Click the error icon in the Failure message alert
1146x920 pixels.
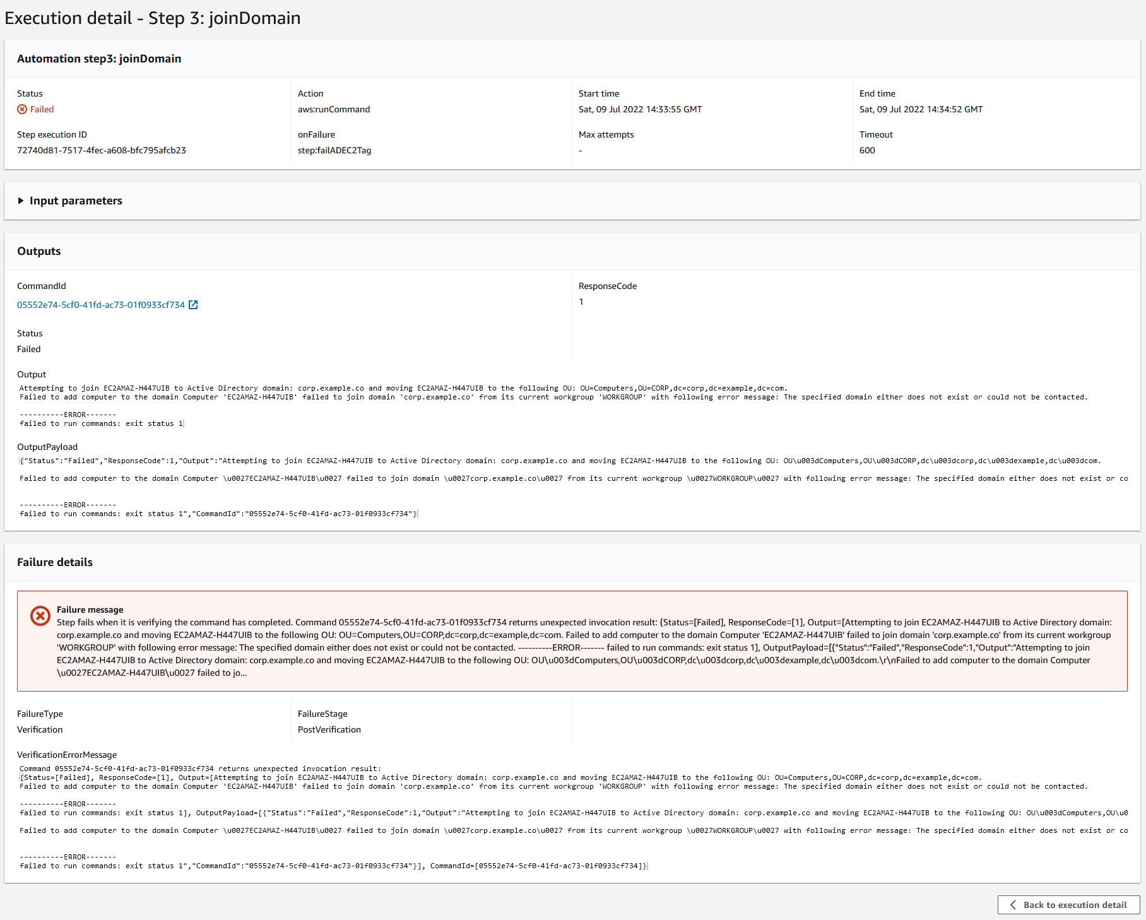pos(40,616)
